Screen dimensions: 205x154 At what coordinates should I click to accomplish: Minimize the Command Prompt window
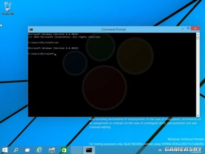click(x=183, y=29)
